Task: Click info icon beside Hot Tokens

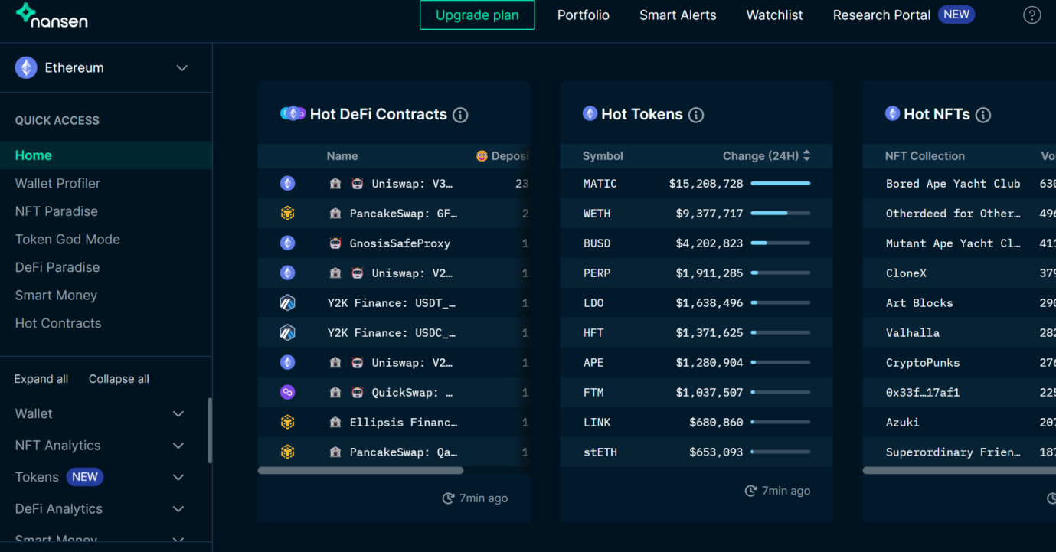Action: 695,115
